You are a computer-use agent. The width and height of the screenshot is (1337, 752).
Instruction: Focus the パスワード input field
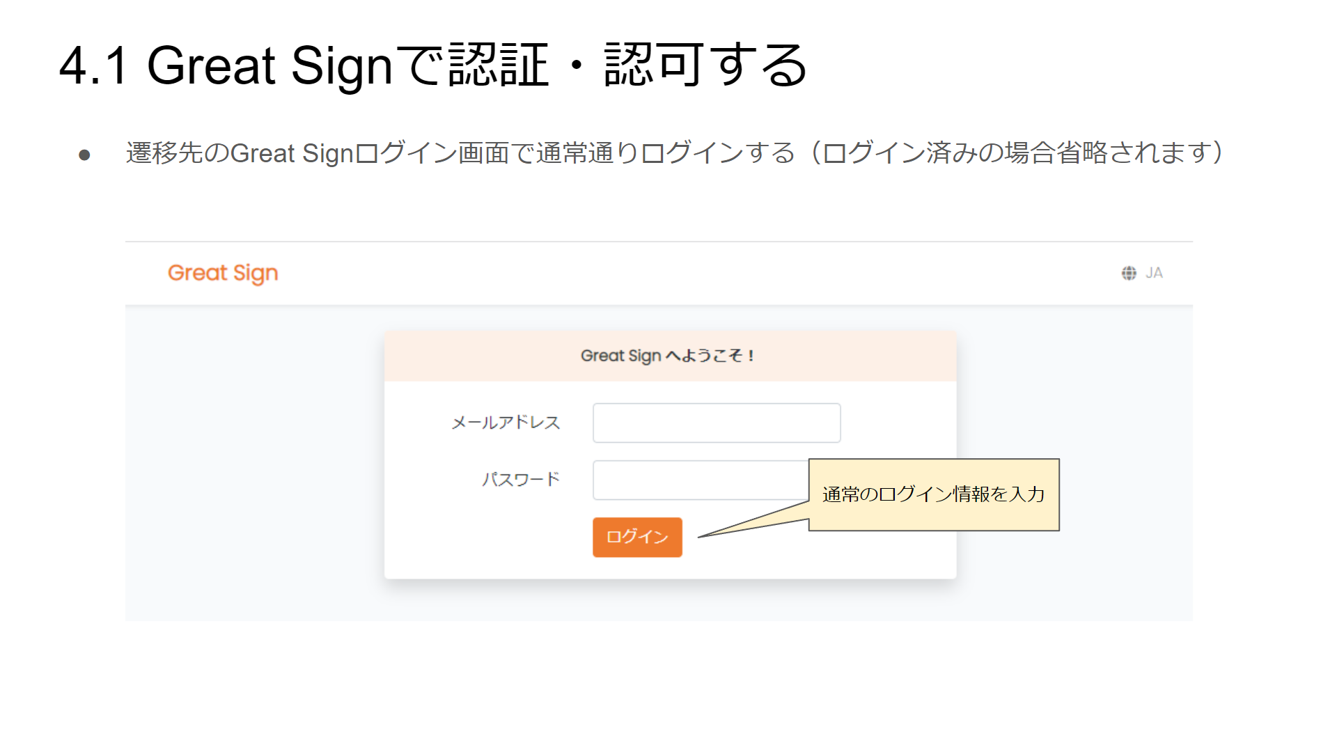point(701,480)
